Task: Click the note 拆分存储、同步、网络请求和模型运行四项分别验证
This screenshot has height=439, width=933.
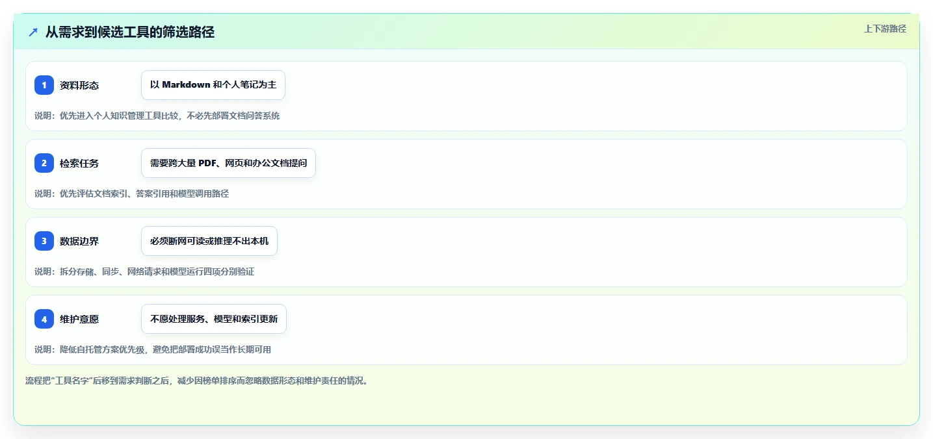Action: [144, 271]
